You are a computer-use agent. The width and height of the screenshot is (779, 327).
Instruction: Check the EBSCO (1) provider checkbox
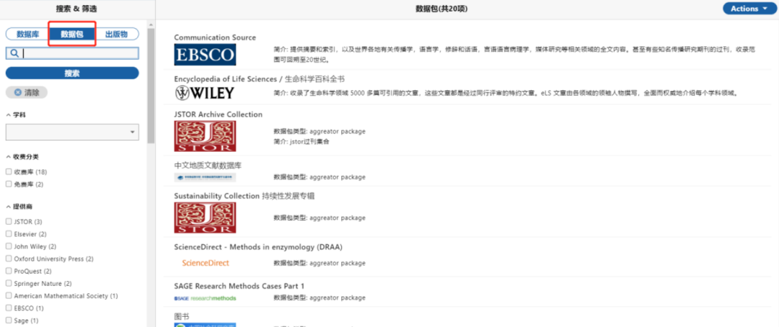[9, 308]
